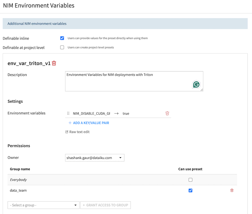Open the Grammarly assistant icon
The width and height of the screenshot is (252, 214).
[x=196, y=84]
